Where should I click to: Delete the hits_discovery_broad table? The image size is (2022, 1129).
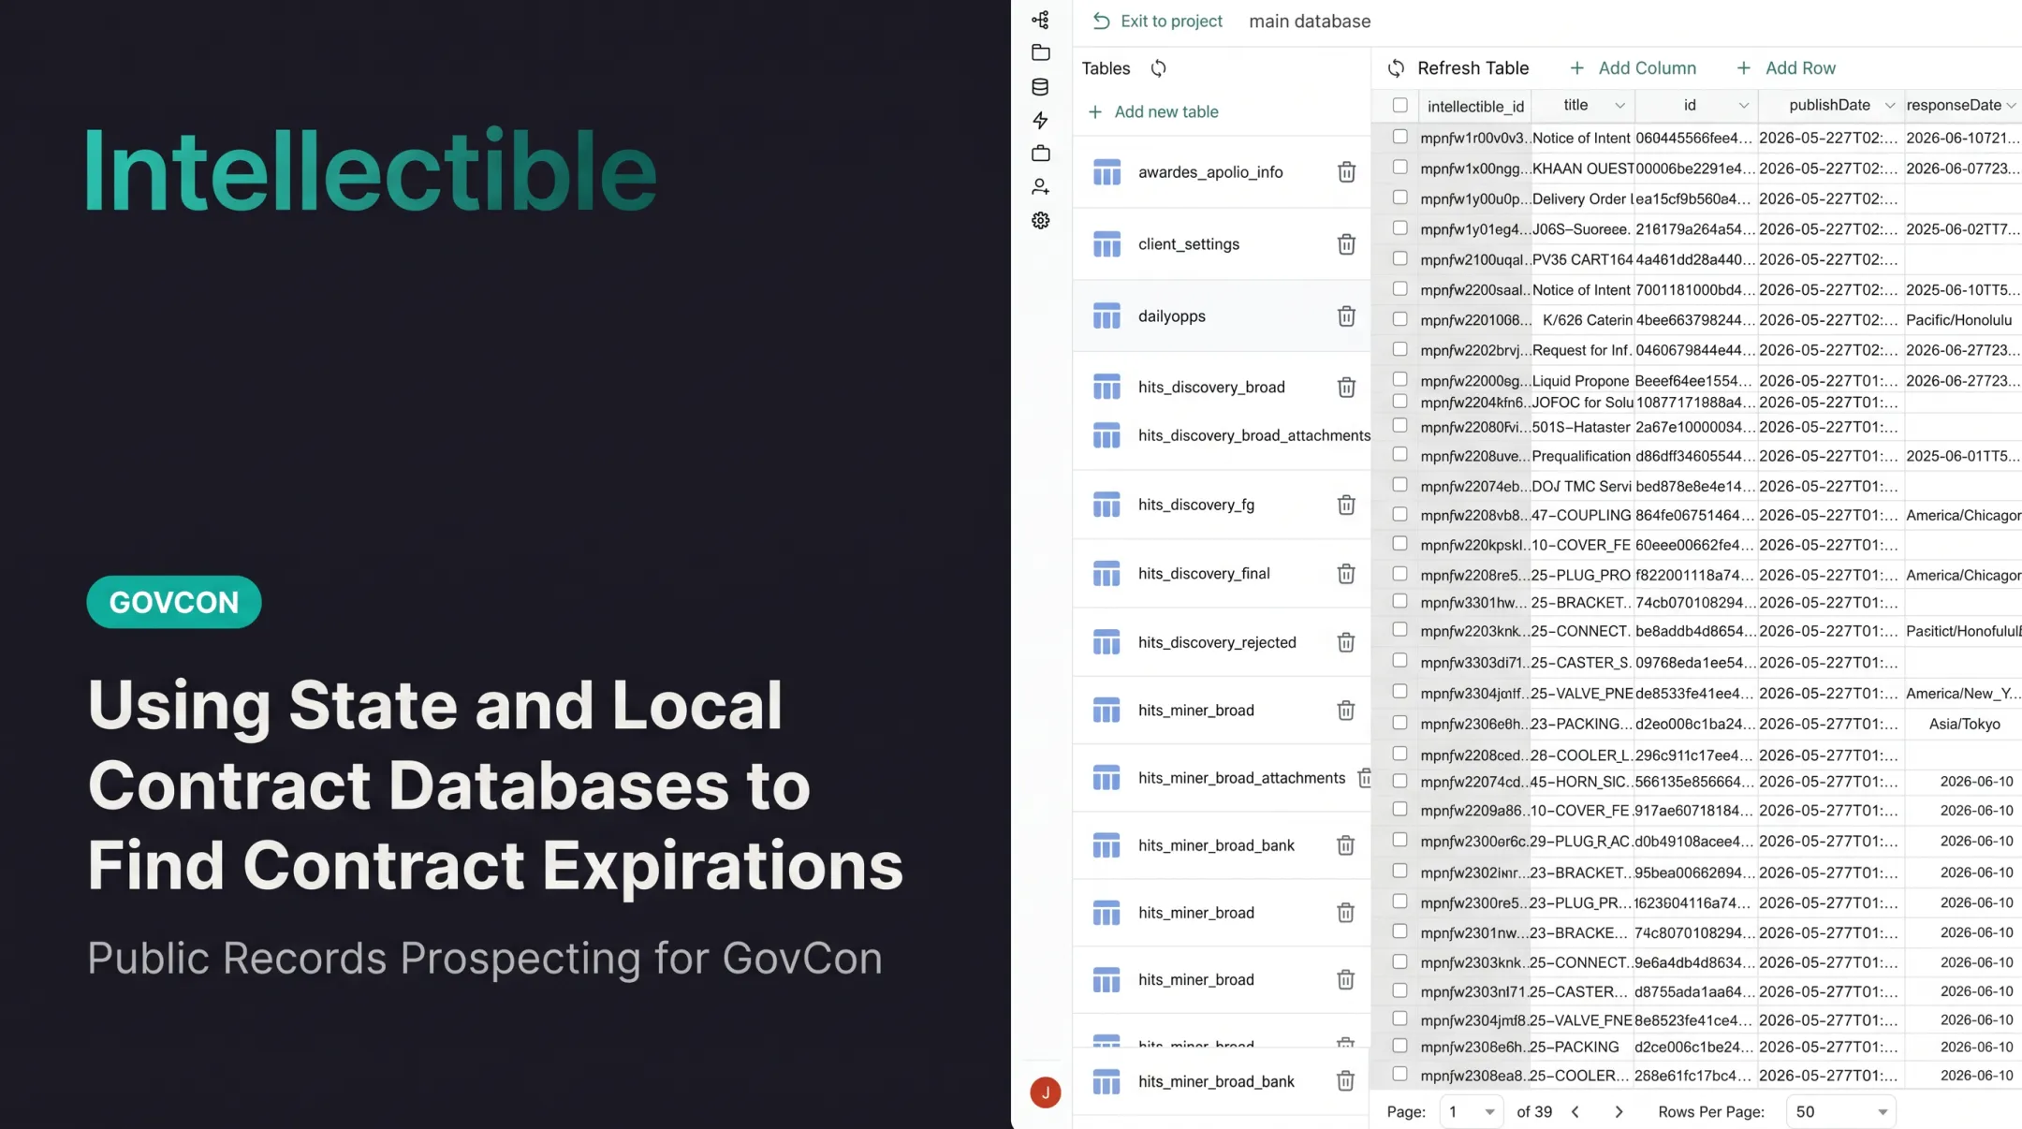[x=1346, y=387]
